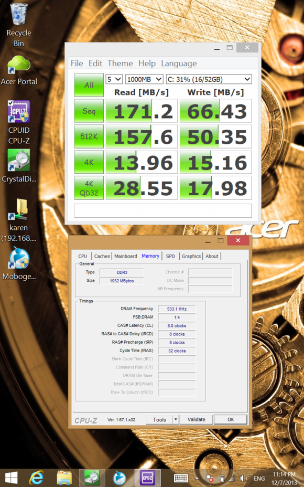The height and width of the screenshot is (487, 304).
Task: Open File Explorer from the taskbar
Action: (64, 478)
